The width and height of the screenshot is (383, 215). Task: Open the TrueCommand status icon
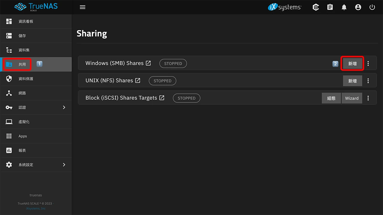(316, 7)
